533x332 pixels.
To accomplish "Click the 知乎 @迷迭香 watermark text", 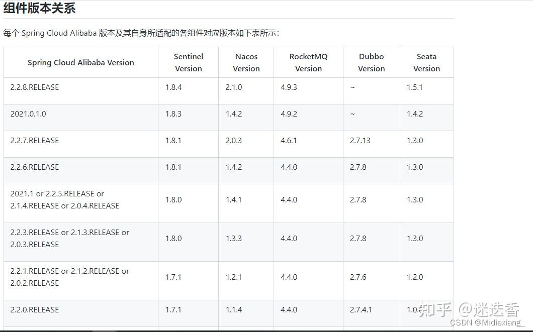I will tap(469, 309).
